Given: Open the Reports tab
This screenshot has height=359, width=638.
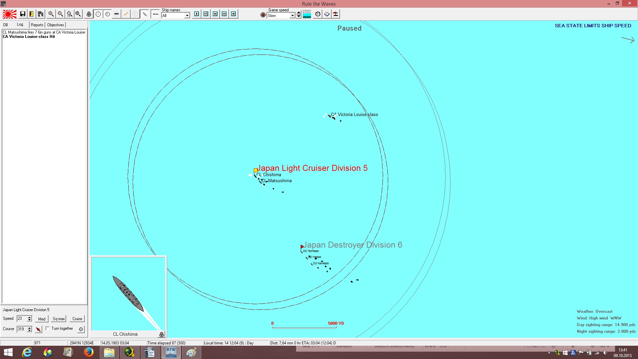Looking at the screenshot, I should (x=37, y=25).
